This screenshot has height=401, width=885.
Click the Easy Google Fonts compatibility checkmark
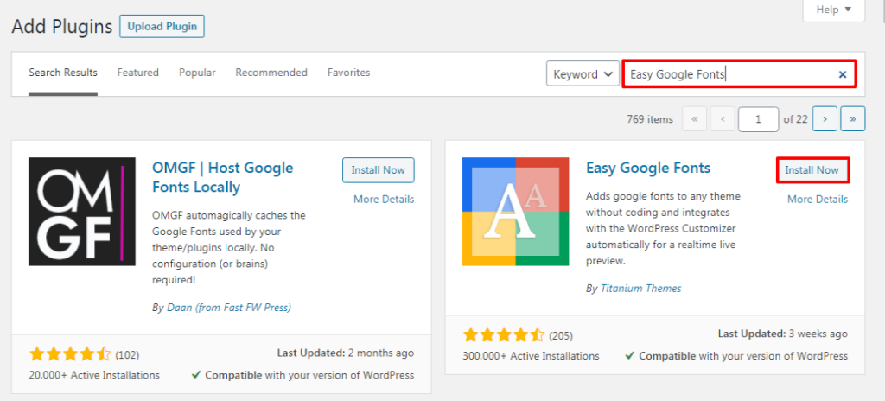[629, 356]
